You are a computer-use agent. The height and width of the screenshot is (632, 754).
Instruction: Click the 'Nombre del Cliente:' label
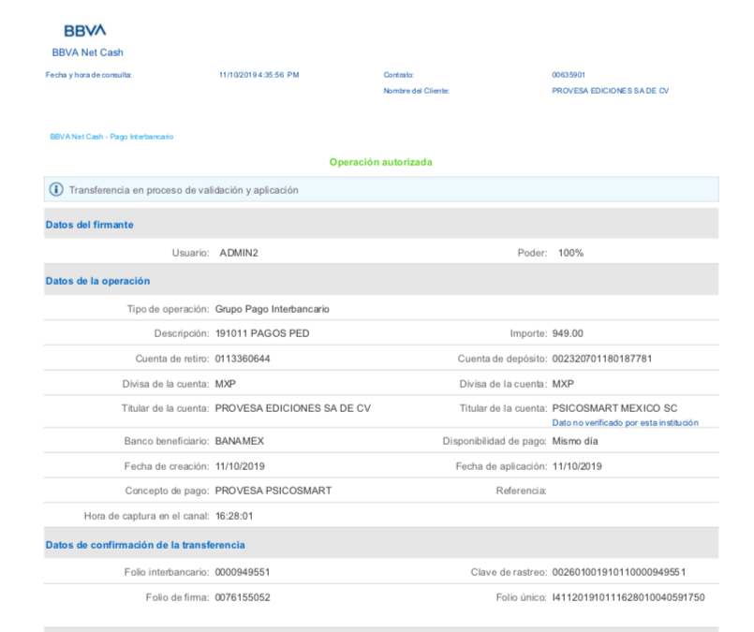coord(417,91)
